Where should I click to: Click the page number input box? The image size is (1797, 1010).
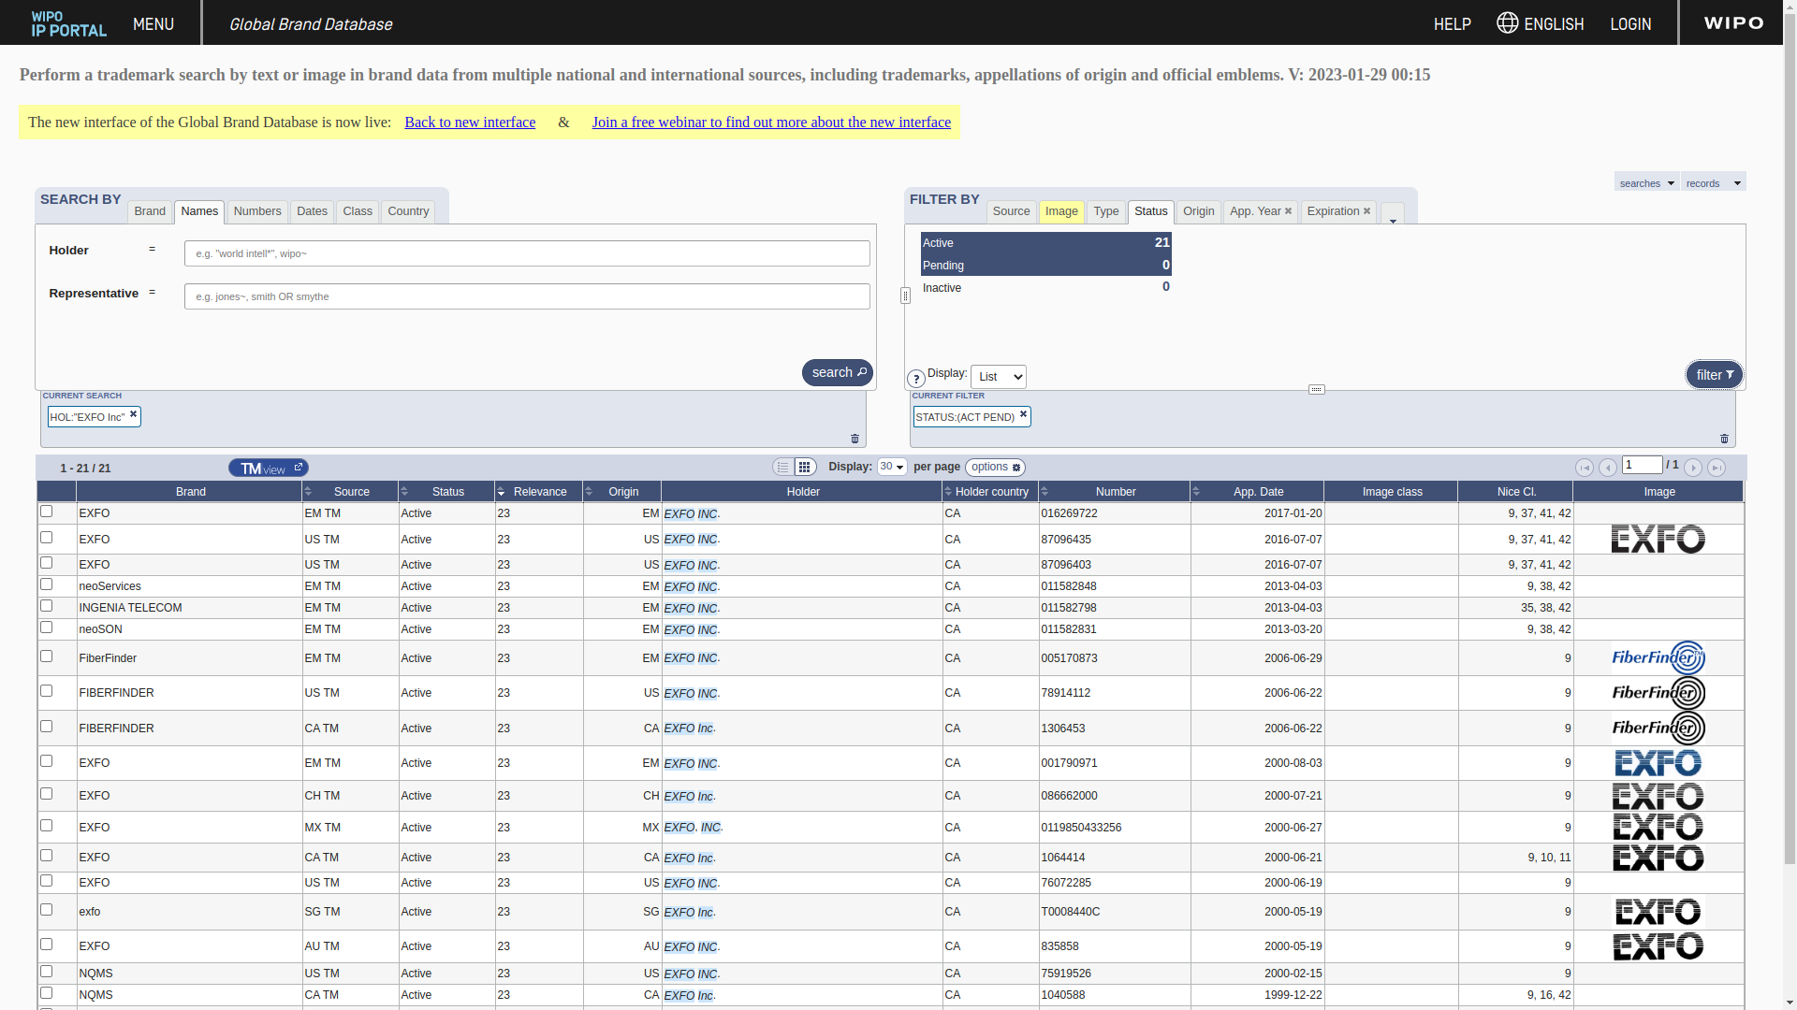click(x=1643, y=465)
